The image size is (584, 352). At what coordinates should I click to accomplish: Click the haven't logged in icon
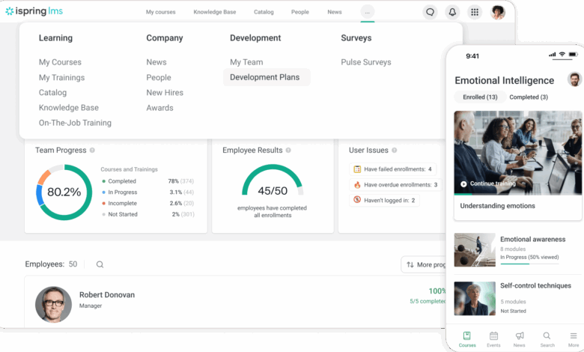point(357,200)
